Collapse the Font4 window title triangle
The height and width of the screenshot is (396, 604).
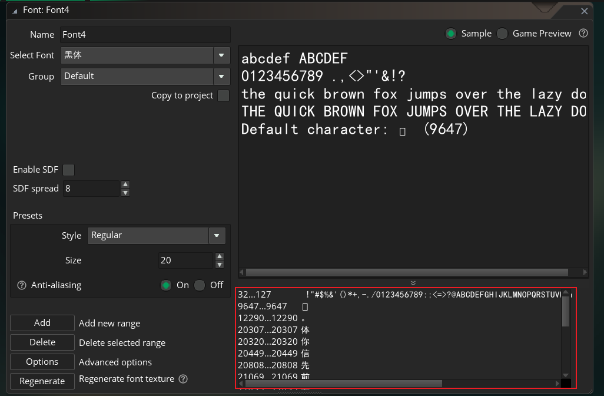tap(15, 11)
